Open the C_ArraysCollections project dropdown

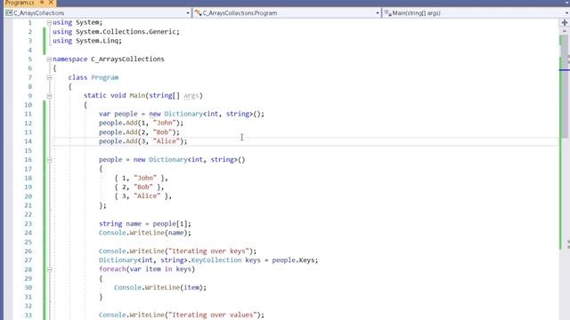click(x=97, y=13)
